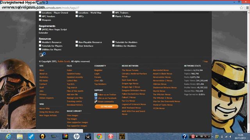Open View images under Image Library
250x140 pixels.
click(x=72, y=115)
